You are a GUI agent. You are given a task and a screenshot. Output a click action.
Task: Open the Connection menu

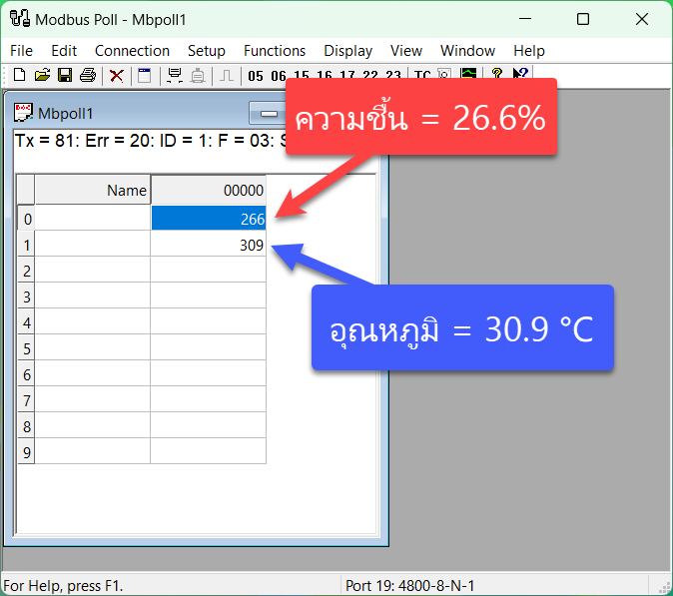[x=132, y=51]
